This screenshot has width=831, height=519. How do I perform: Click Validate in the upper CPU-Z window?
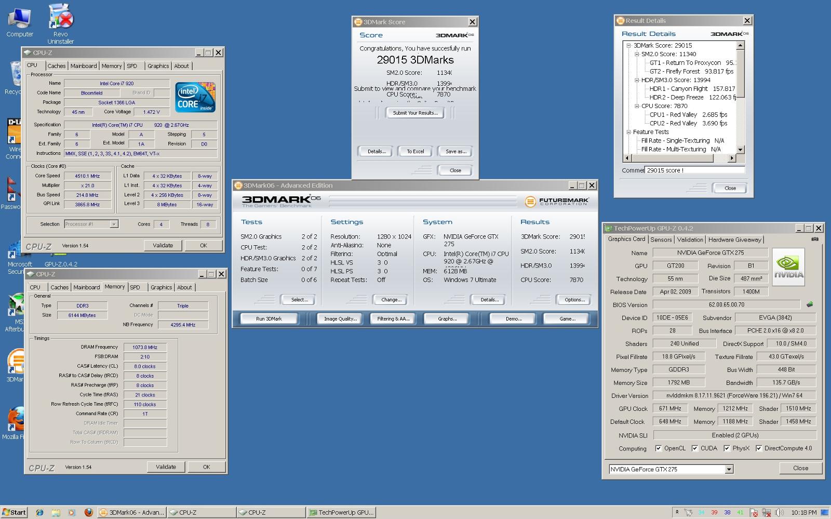tap(163, 245)
